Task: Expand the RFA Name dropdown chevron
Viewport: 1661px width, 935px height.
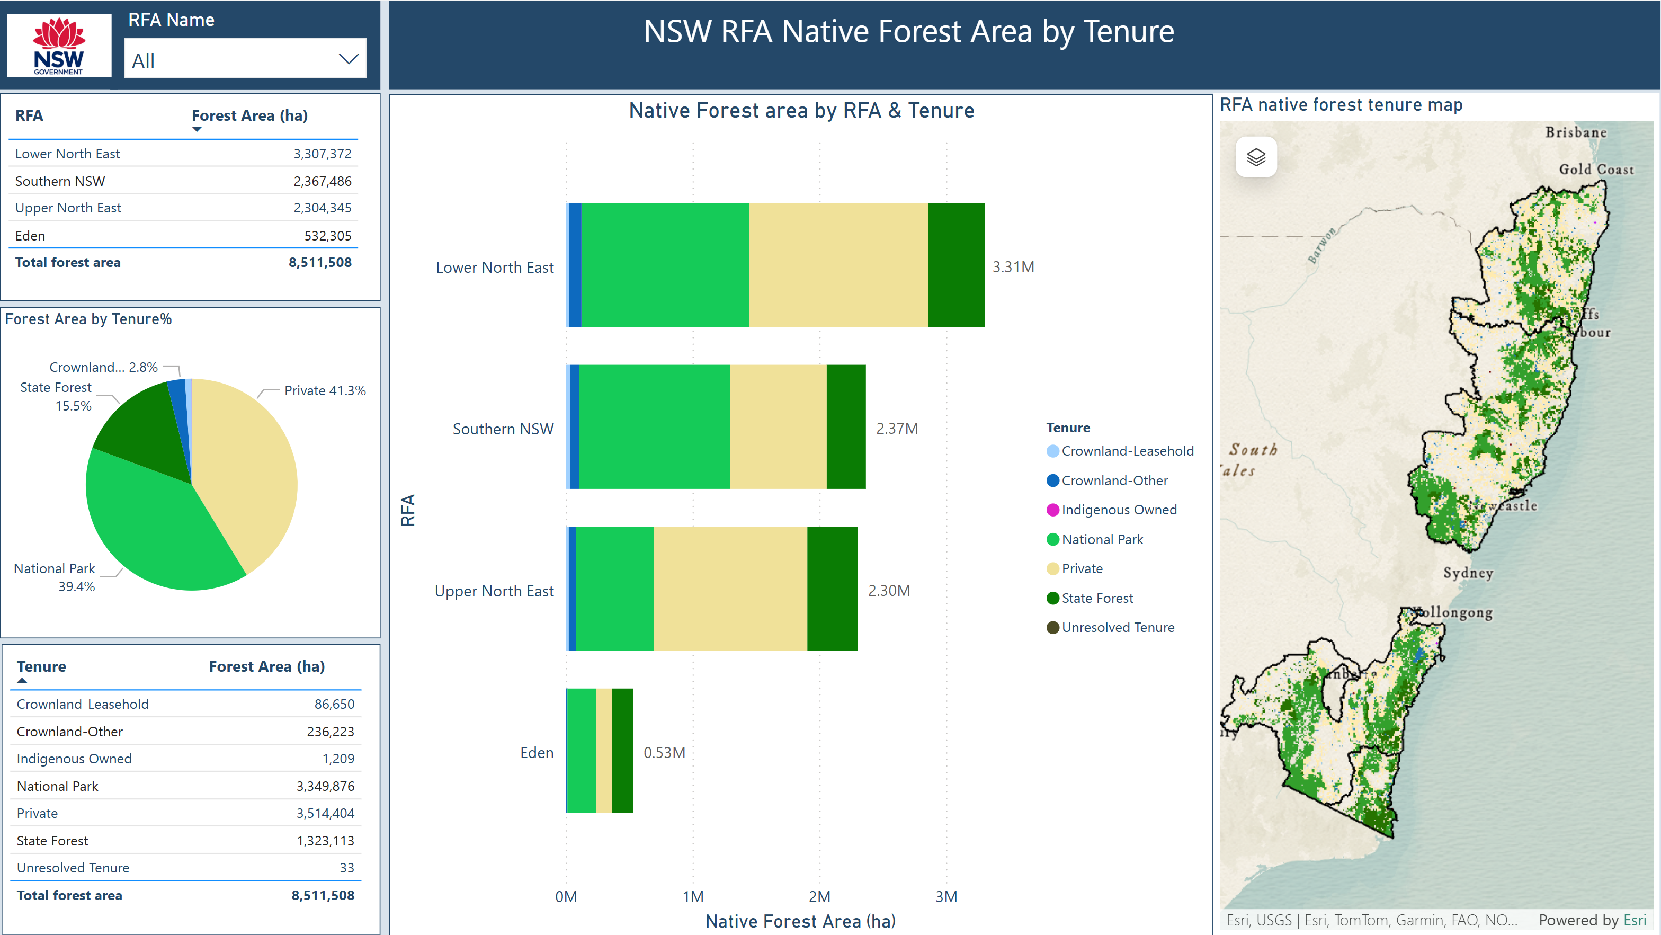Action: pyautogui.click(x=348, y=59)
